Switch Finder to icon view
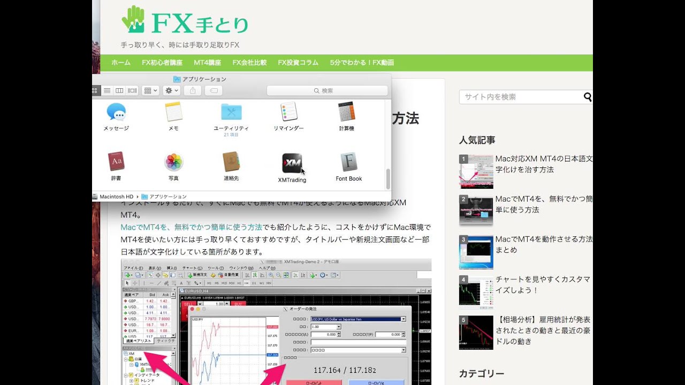This screenshot has width=685, height=385. click(95, 91)
